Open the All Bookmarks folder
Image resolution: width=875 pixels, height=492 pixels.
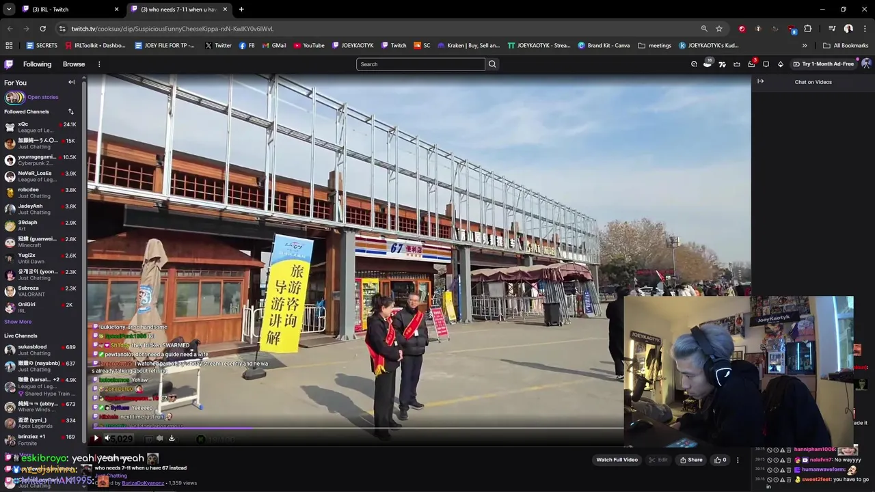(846, 46)
